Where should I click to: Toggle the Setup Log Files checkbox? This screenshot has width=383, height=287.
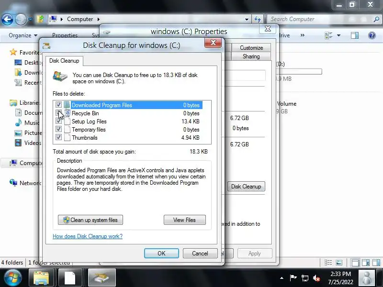tap(58, 121)
